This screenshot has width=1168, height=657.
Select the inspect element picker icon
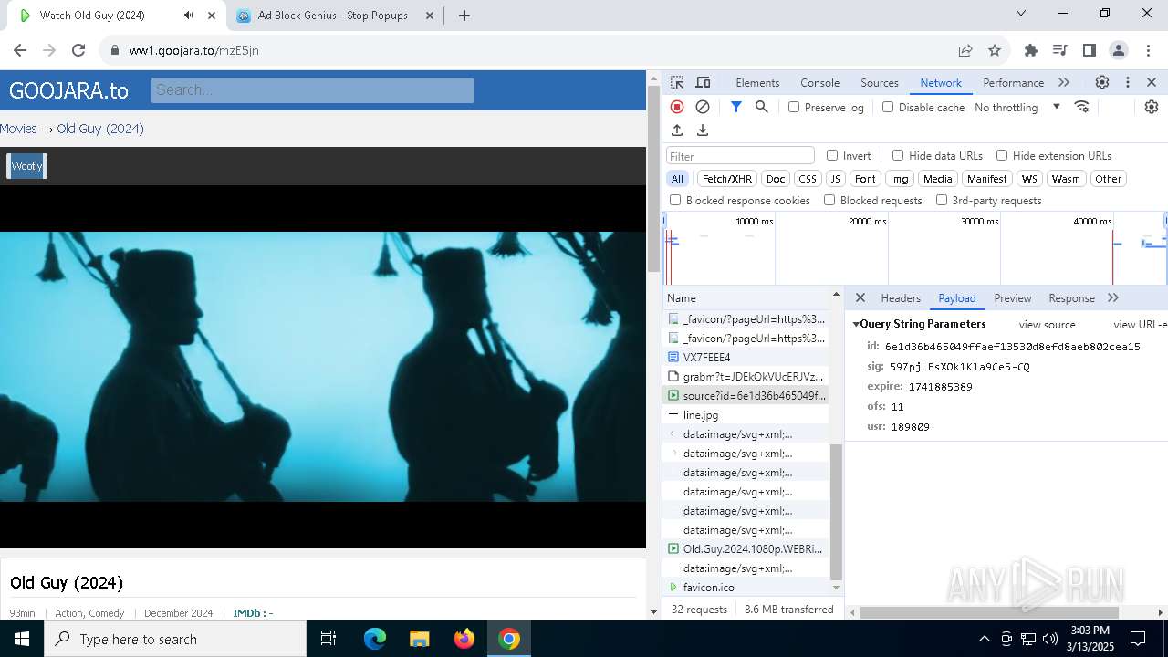(677, 82)
